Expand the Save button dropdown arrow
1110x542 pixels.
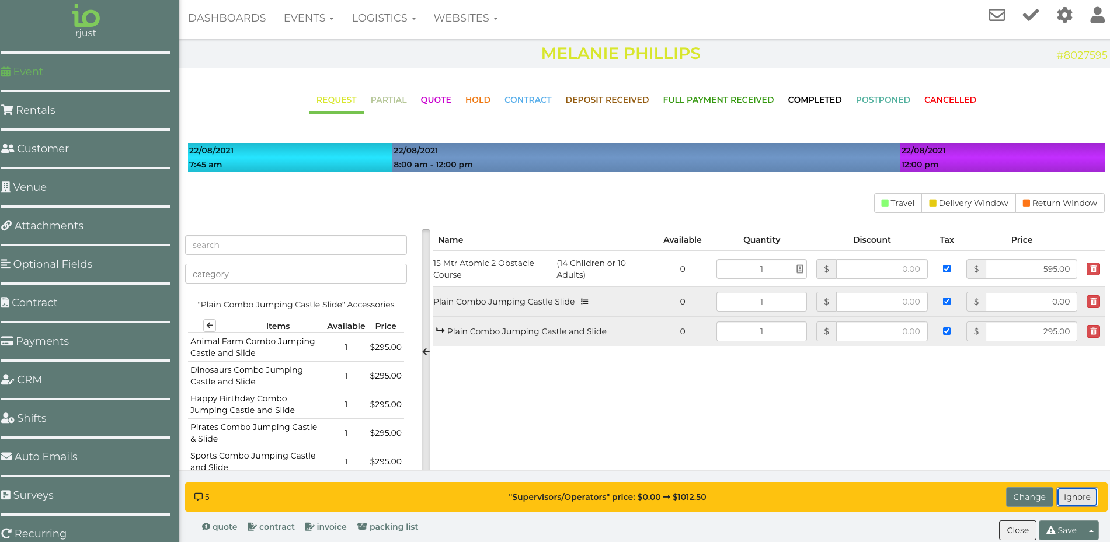pos(1091,530)
